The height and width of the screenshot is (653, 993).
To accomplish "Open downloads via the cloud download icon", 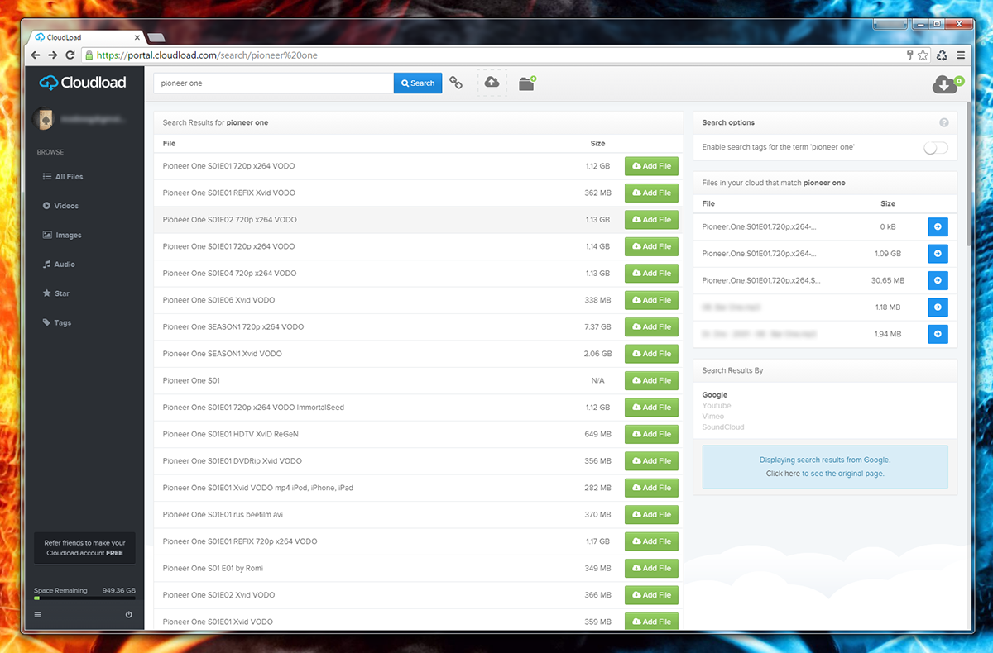I will (x=944, y=84).
